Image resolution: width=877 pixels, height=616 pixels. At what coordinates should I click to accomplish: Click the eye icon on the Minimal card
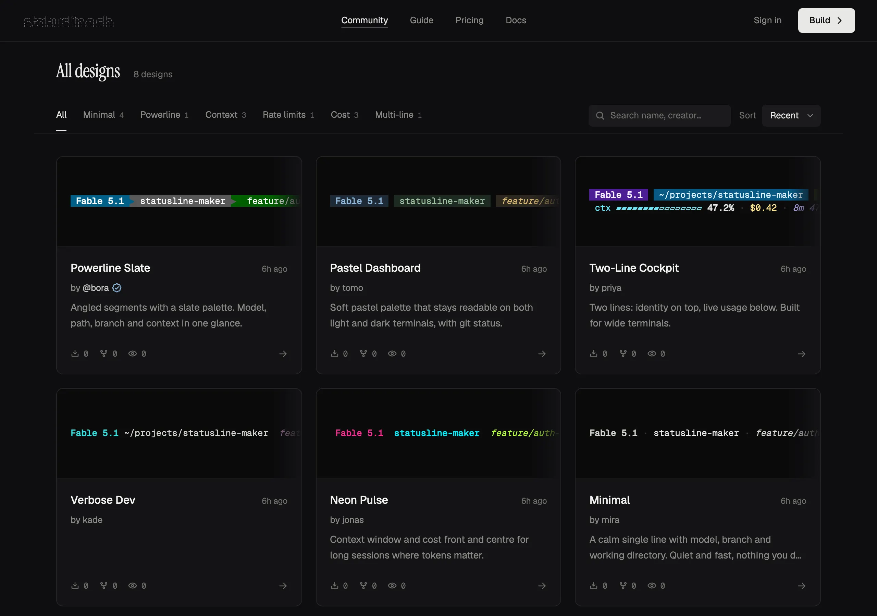pyautogui.click(x=652, y=586)
